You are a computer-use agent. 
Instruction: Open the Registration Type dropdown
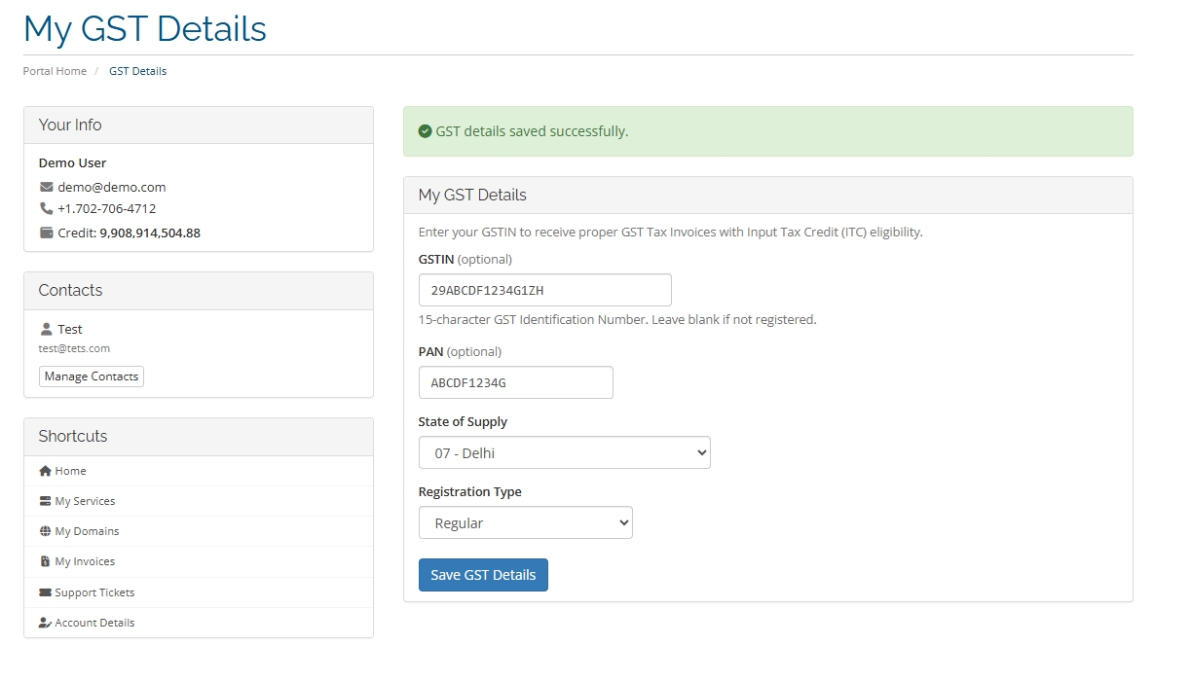(x=526, y=522)
